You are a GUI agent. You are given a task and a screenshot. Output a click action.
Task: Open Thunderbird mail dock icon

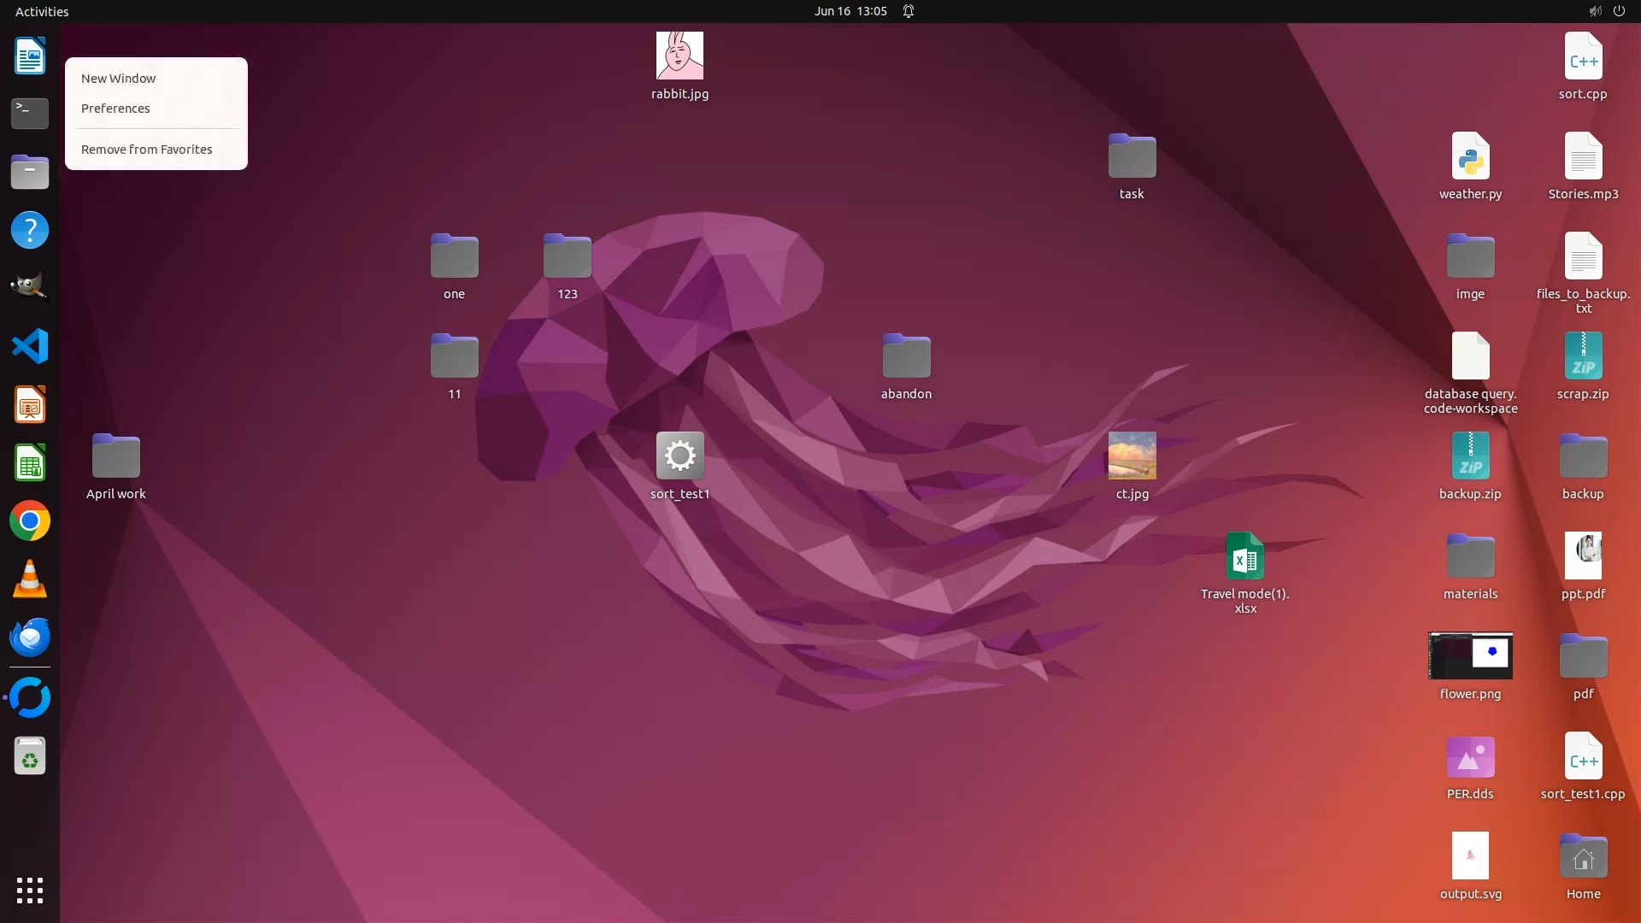click(30, 638)
